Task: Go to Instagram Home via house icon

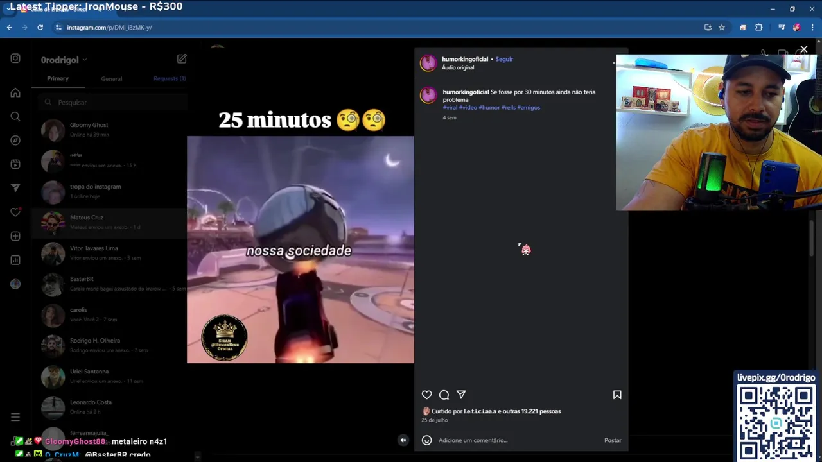Action: 15,92
